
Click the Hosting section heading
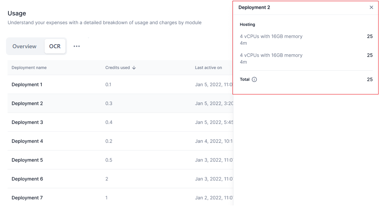[x=247, y=25]
